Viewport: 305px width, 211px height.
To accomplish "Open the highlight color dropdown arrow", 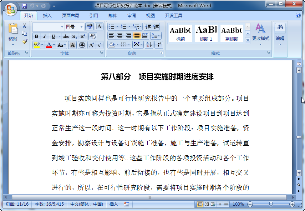I will point(42,45).
